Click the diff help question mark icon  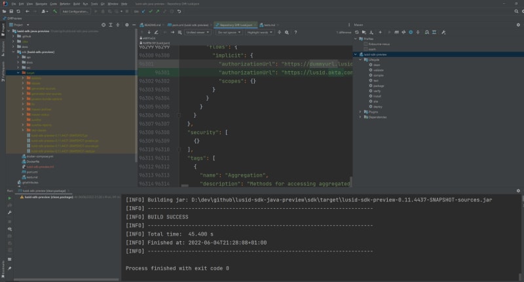[x=295, y=32]
